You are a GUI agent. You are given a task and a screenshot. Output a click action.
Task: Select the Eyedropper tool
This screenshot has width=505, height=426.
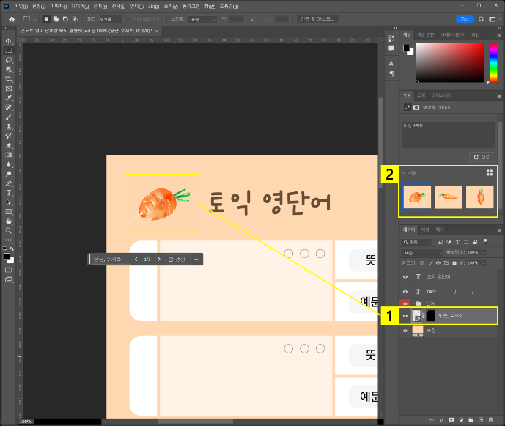[x=9, y=98]
